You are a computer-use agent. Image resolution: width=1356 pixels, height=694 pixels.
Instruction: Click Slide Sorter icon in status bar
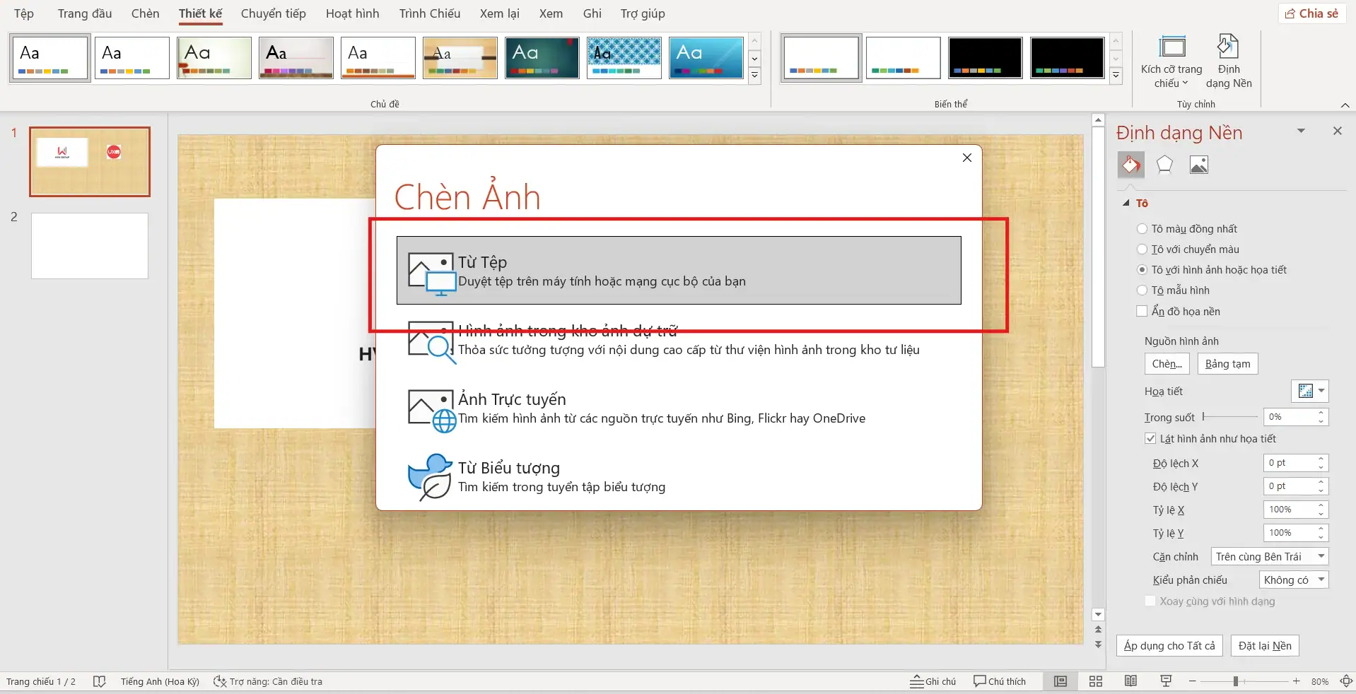[x=1094, y=681]
